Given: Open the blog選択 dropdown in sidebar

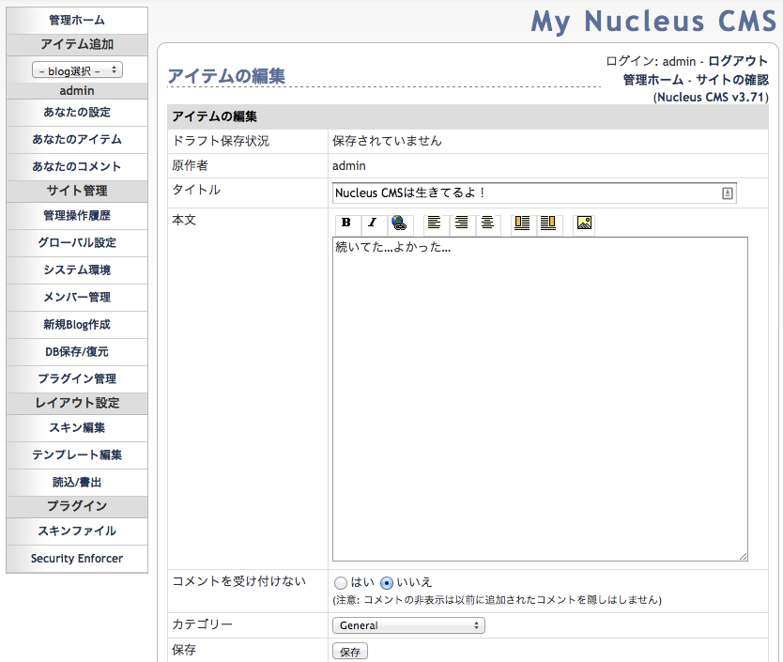Looking at the screenshot, I should (77, 70).
